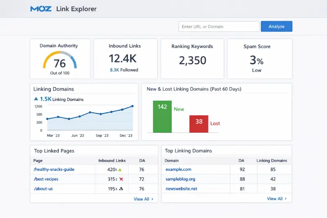This screenshot has height=218, width=327.
Task: Click the Inbound Links column header
Action: pos(112,160)
